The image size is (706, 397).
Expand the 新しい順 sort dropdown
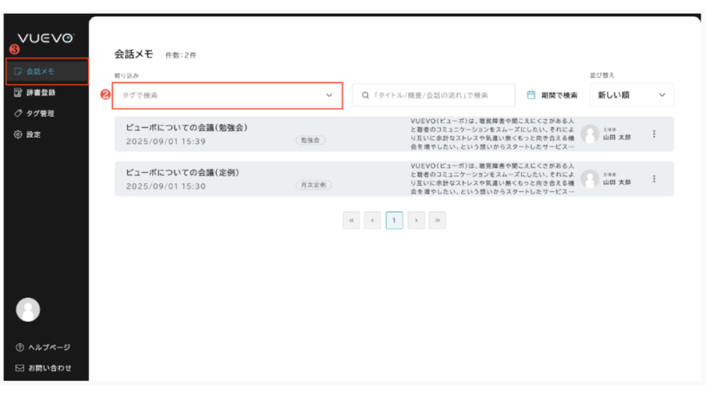[x=632, y=95]
